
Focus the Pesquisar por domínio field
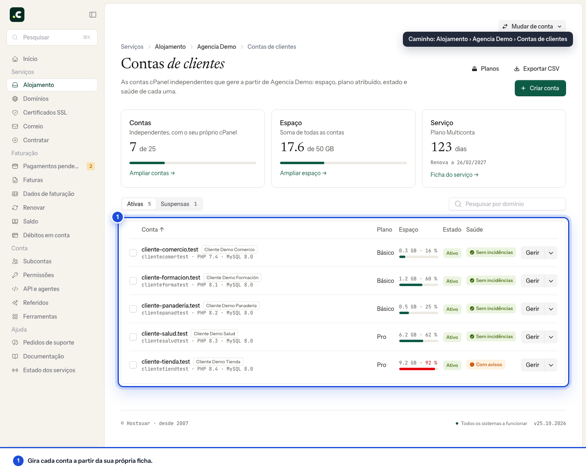[507, 204]
